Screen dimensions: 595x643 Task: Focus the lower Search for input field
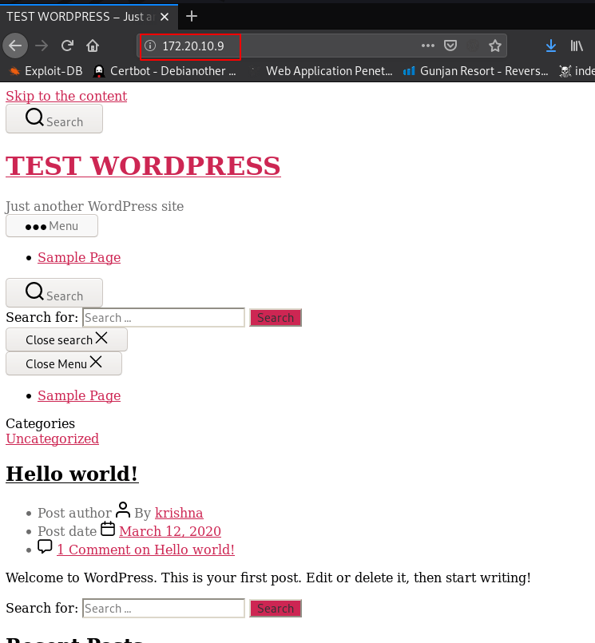click(x=164, y=608)
